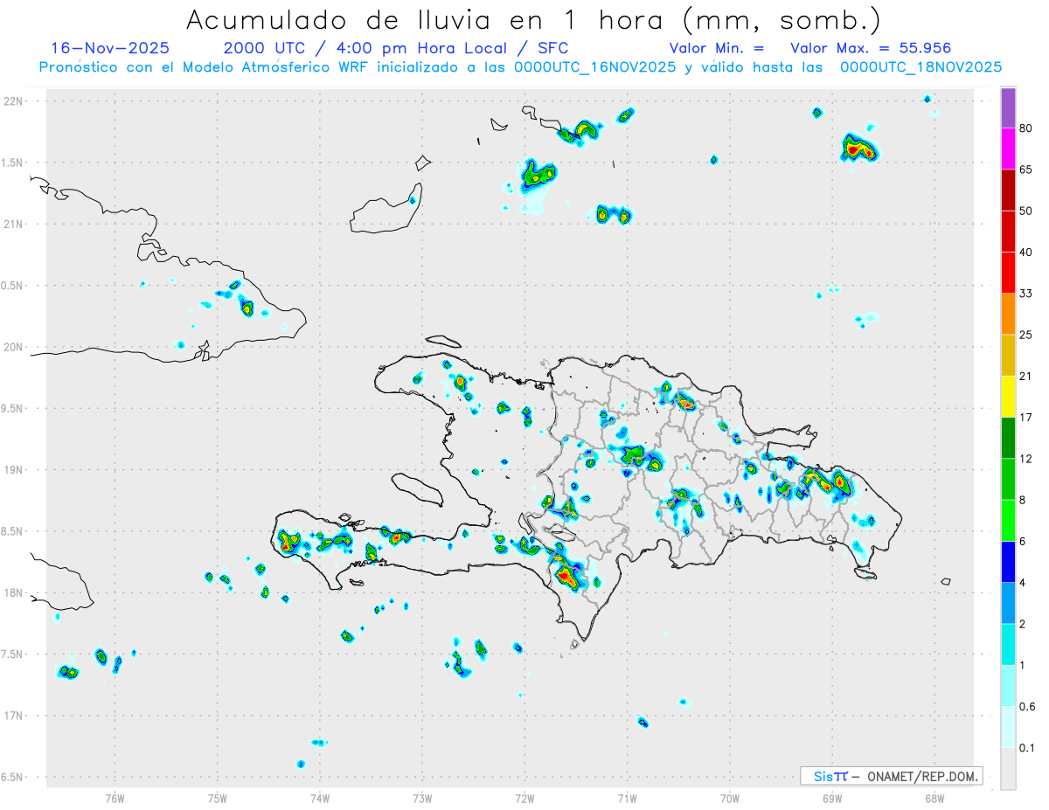Pick the cyan 1–2 mm colorbar segment
Image resolution: width=1049 pixels, height=810 pixels.
click(x=1008, y=644)
